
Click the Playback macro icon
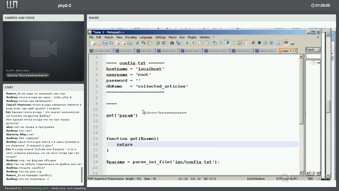click(265, 43)
